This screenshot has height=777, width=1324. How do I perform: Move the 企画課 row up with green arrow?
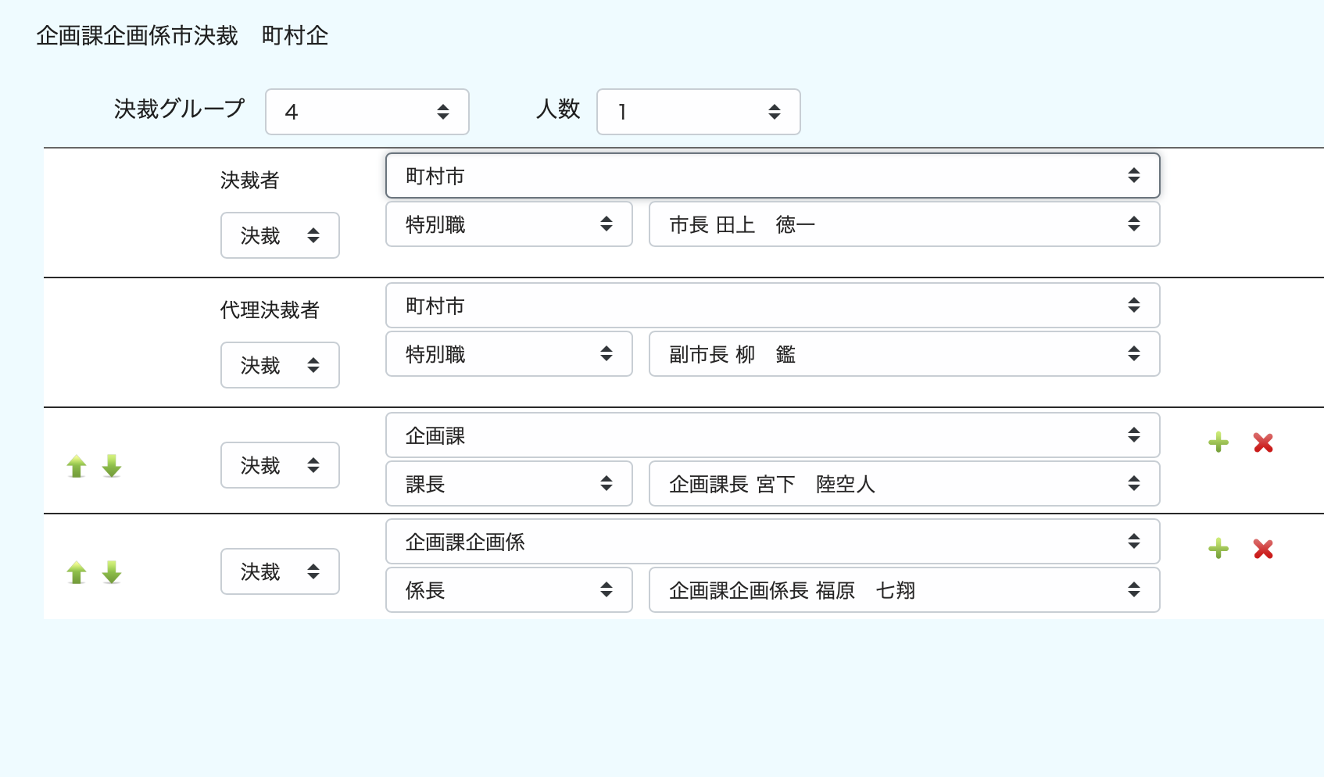pos(77,467)
